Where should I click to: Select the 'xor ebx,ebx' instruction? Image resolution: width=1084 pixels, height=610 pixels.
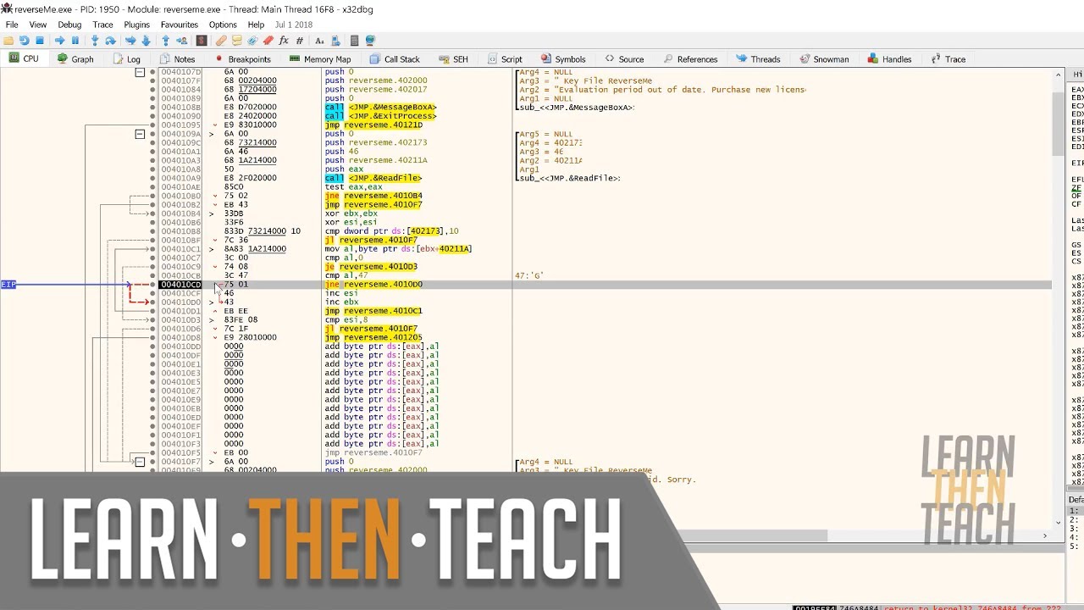click(351, 213)
